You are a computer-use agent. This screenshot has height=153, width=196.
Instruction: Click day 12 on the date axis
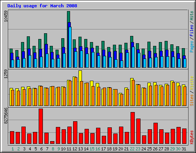coord(75,149)
